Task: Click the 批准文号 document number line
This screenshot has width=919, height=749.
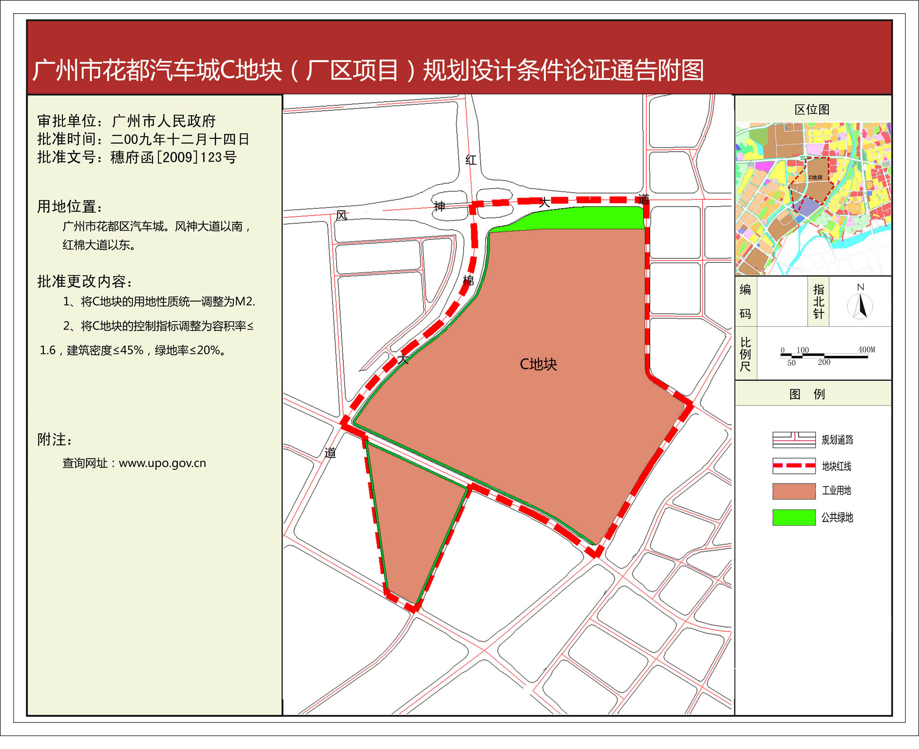Action: 137,157
